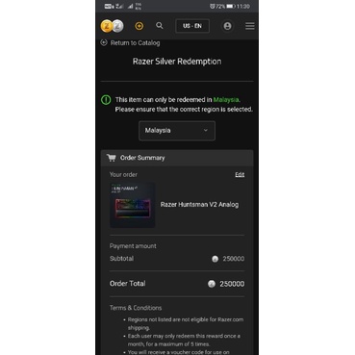
Task: Open the Razer Gold coin icon
Action: coord(107,26)
